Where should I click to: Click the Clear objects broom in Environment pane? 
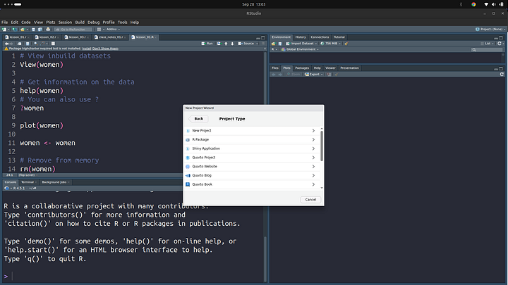[x=346, y=44]
